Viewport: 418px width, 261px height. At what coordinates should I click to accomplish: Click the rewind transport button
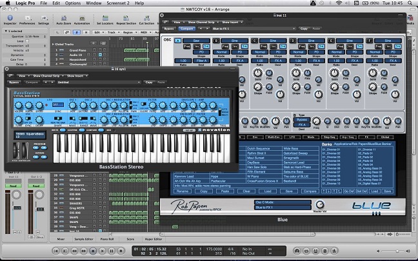[74, 251]
